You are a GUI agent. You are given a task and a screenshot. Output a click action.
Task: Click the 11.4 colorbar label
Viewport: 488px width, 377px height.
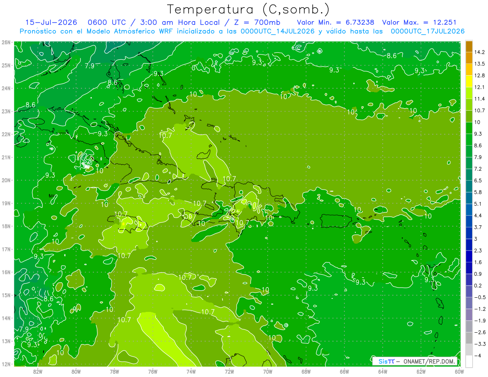pyautogui.click(x=479, y=99)
